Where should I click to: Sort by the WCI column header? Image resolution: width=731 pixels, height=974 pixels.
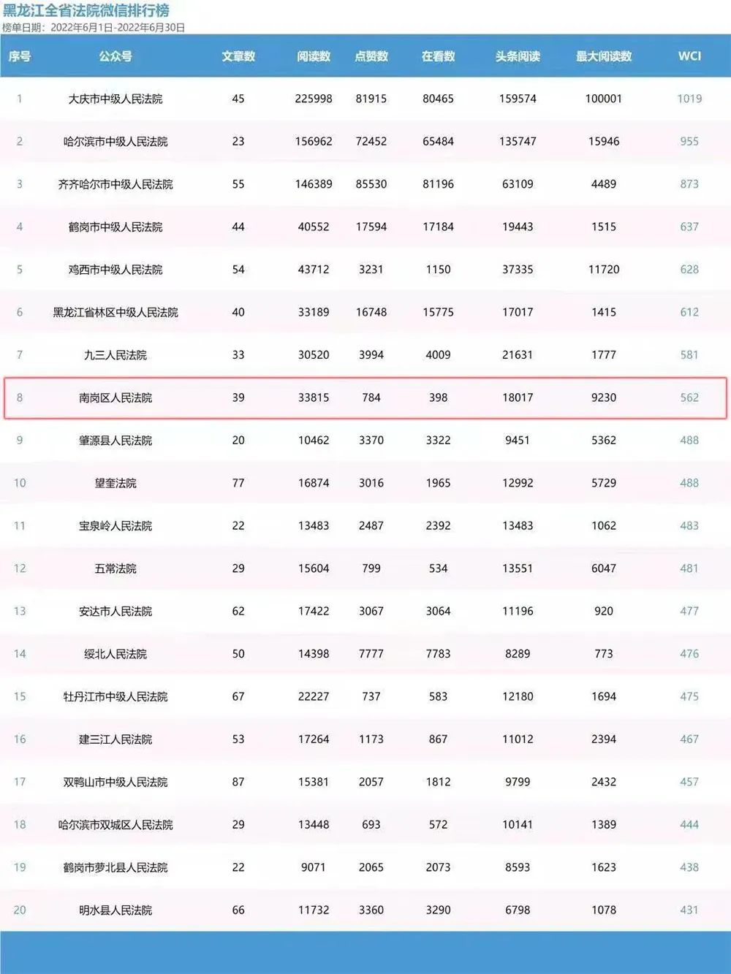coord(689,56)
